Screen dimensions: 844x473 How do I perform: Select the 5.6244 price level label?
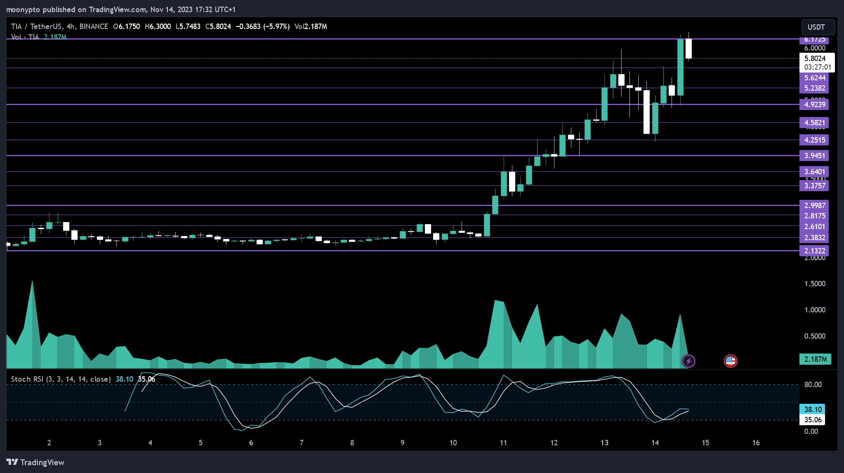coord(814,78)
